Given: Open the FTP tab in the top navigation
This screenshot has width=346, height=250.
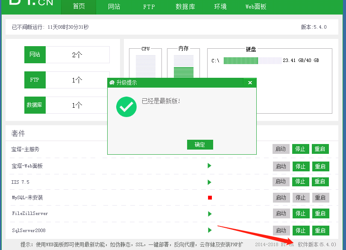Looking at the screenshot, I should click(149, 7).
